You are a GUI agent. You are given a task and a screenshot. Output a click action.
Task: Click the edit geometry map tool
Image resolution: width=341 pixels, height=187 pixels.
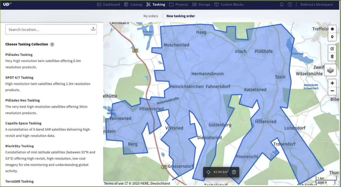pos(332,49)
